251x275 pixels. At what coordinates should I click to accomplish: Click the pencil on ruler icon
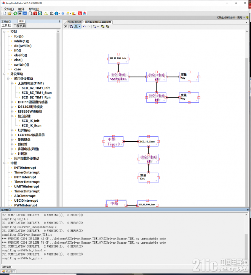click(x=74, y=13)
